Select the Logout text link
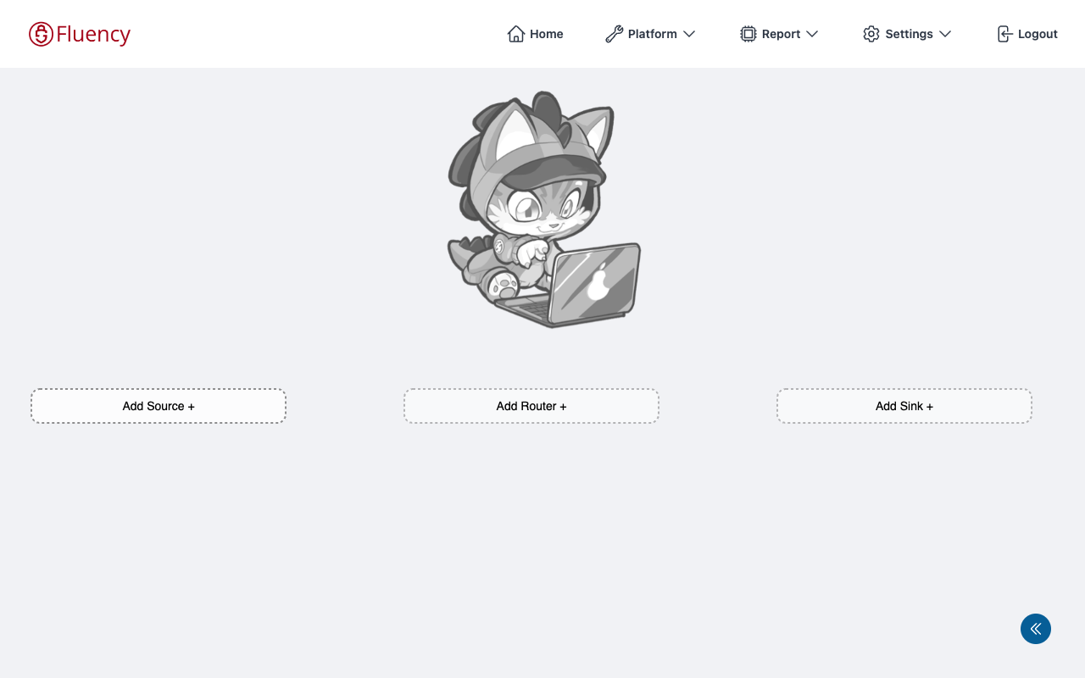 1038,34
